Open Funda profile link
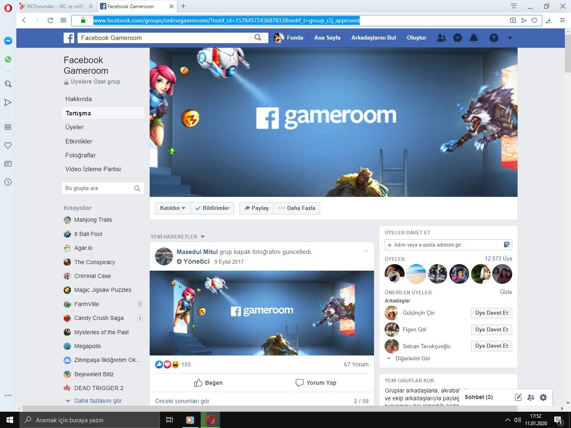This screenshot has width=571, height=428. (x=289, y=38)
